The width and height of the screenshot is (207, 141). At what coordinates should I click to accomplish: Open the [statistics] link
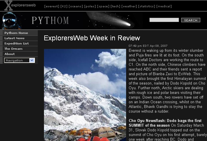[147, 6]
